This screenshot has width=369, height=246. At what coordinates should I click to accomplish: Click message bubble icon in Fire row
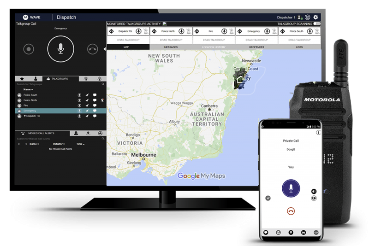coord(95,105)
